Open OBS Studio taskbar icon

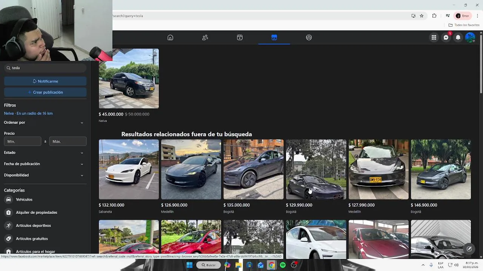pyautogui.click(x=294, y=265)
